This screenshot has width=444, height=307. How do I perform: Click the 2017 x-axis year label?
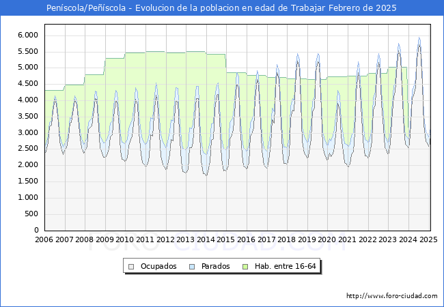(266, 239)
